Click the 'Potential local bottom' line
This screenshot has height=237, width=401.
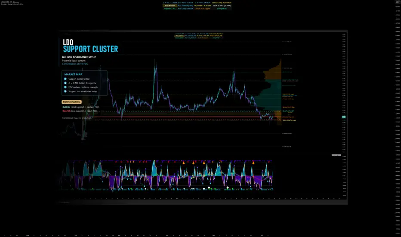pos(74,60)
